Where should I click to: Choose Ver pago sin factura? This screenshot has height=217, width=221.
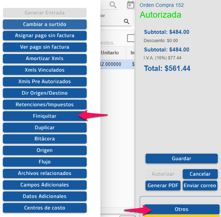point(44,47)
